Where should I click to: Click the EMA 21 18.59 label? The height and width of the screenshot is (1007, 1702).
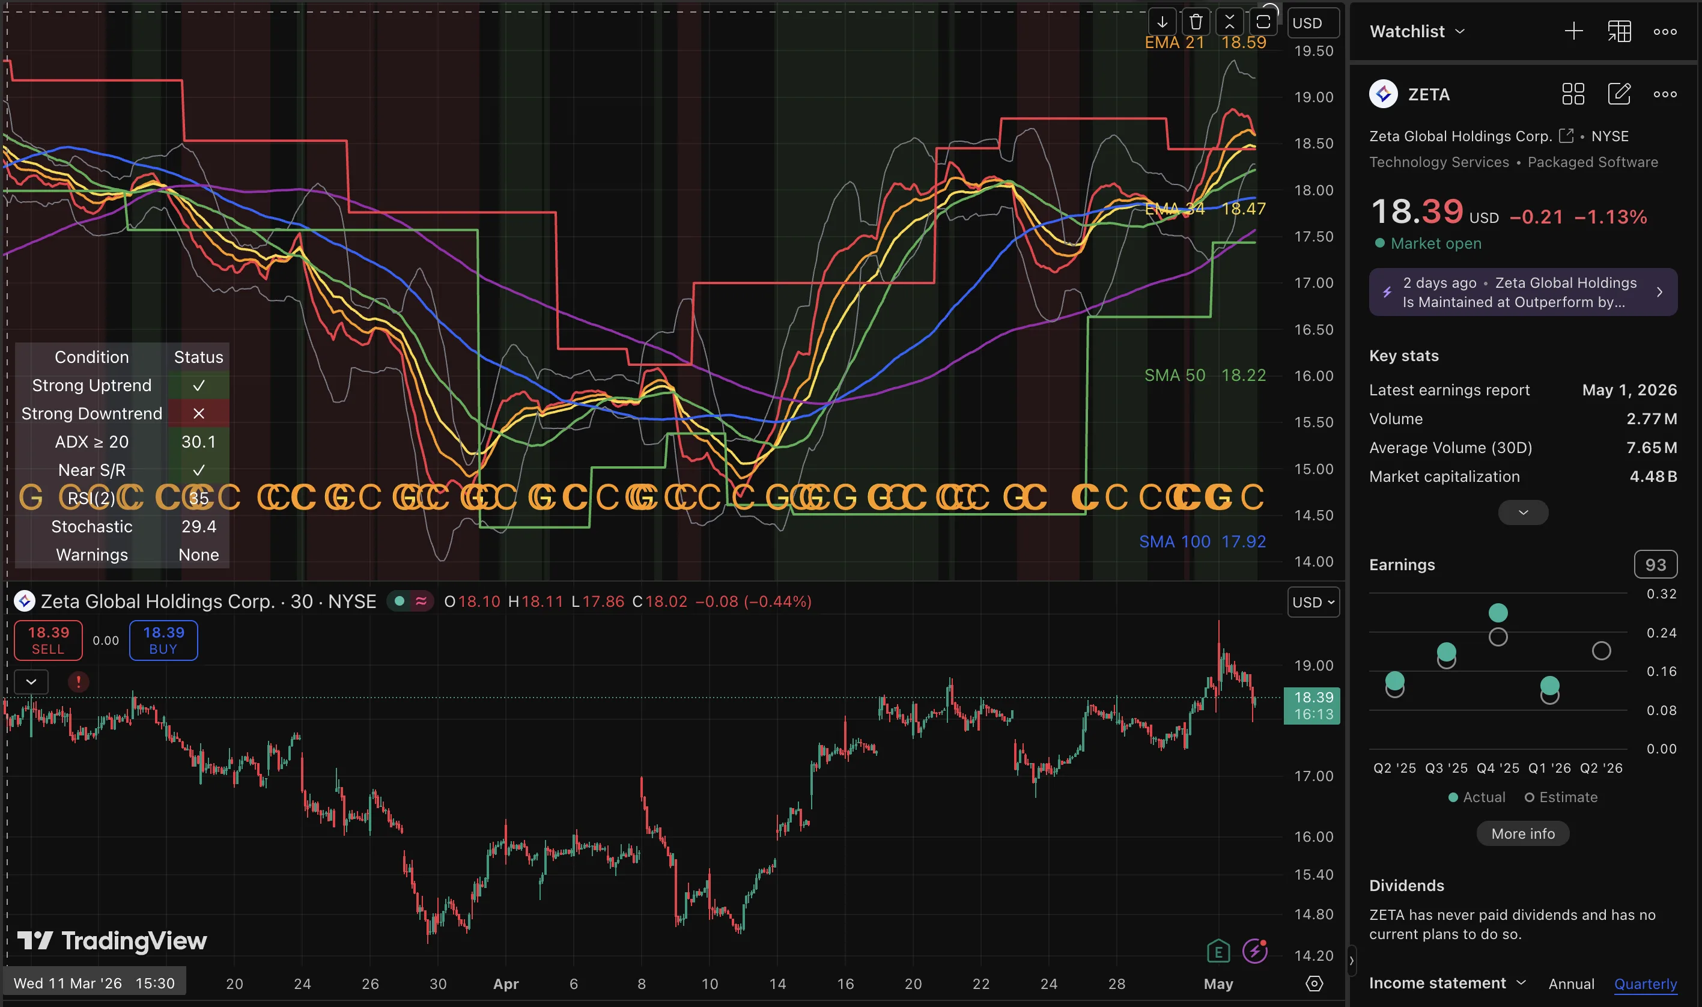(x=1205, y=42)
